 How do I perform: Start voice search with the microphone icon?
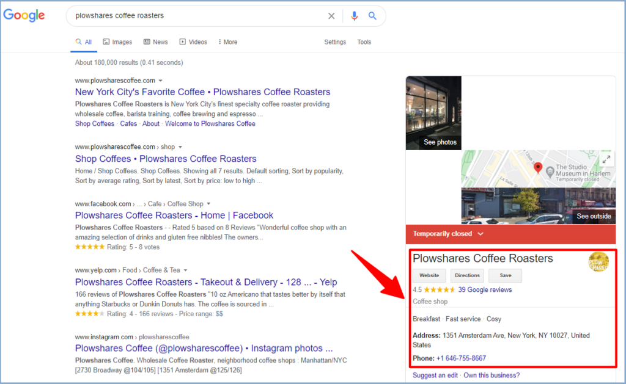point(354,16)
